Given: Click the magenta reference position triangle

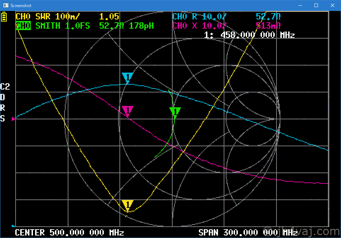Looking at the screenshot, I should [x=14, y=119].
